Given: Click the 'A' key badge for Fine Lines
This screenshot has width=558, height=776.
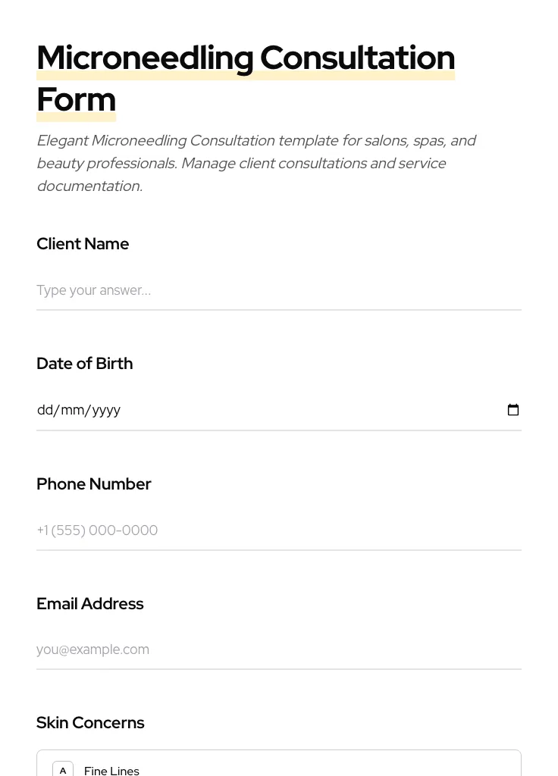Looking at the screenshot, I should (x=63, y=770).
